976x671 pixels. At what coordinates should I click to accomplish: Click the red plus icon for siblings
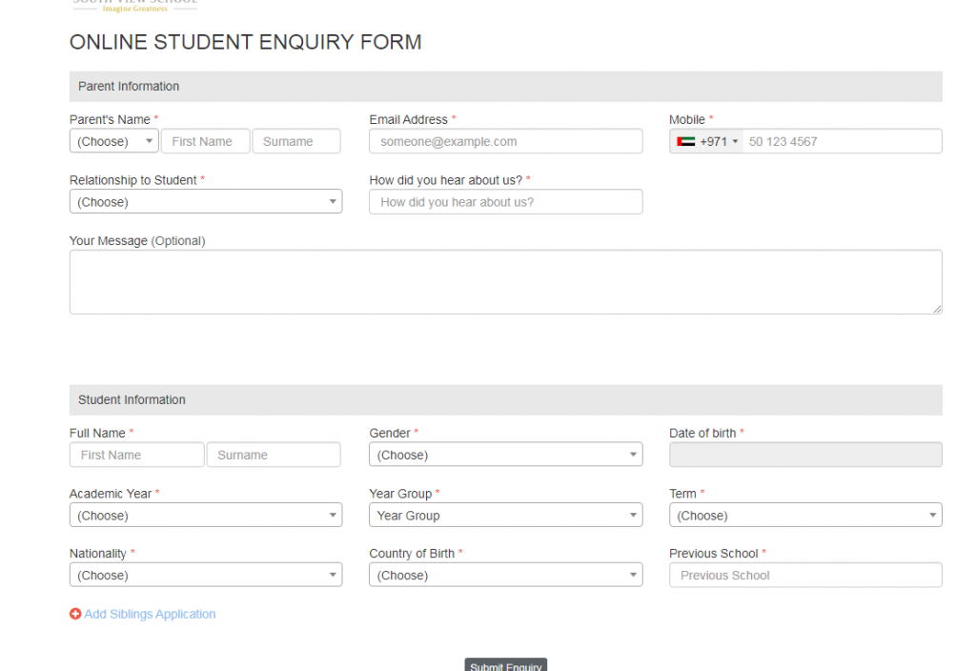click(x=75, y=614)
